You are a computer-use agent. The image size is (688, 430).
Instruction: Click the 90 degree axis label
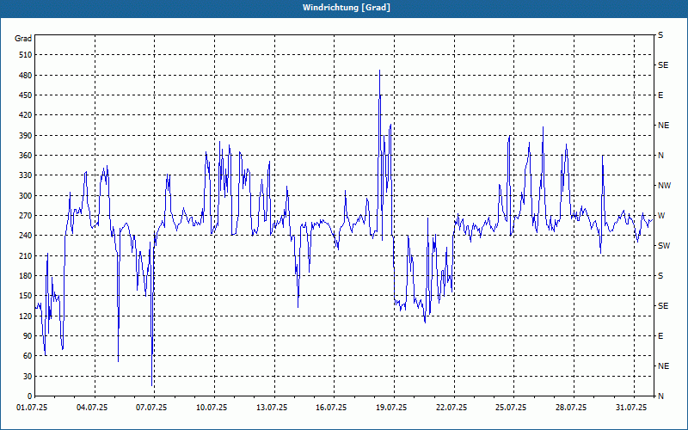[28, 335]
